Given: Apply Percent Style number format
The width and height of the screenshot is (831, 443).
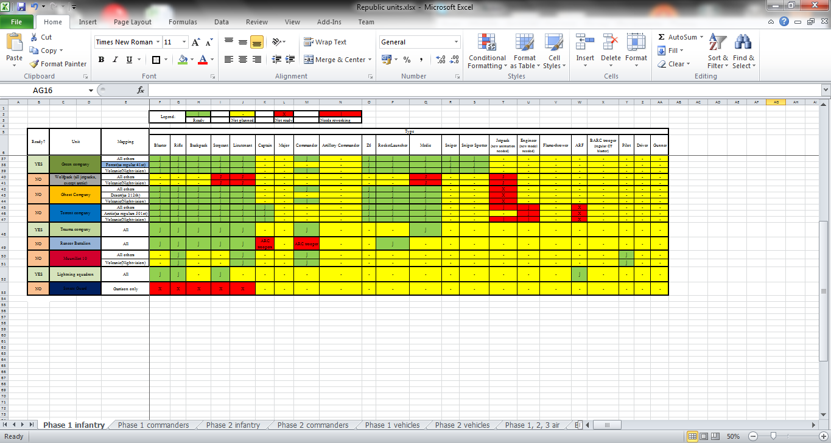Looking at the screenshot, I should (407, 60).
